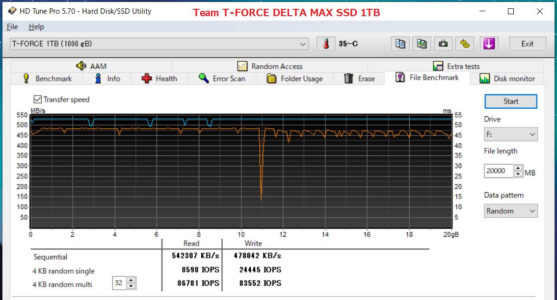Click the HD Tune Pro title bar icon
The height and width of the screenshot is (300, 557).
point(12,11)
